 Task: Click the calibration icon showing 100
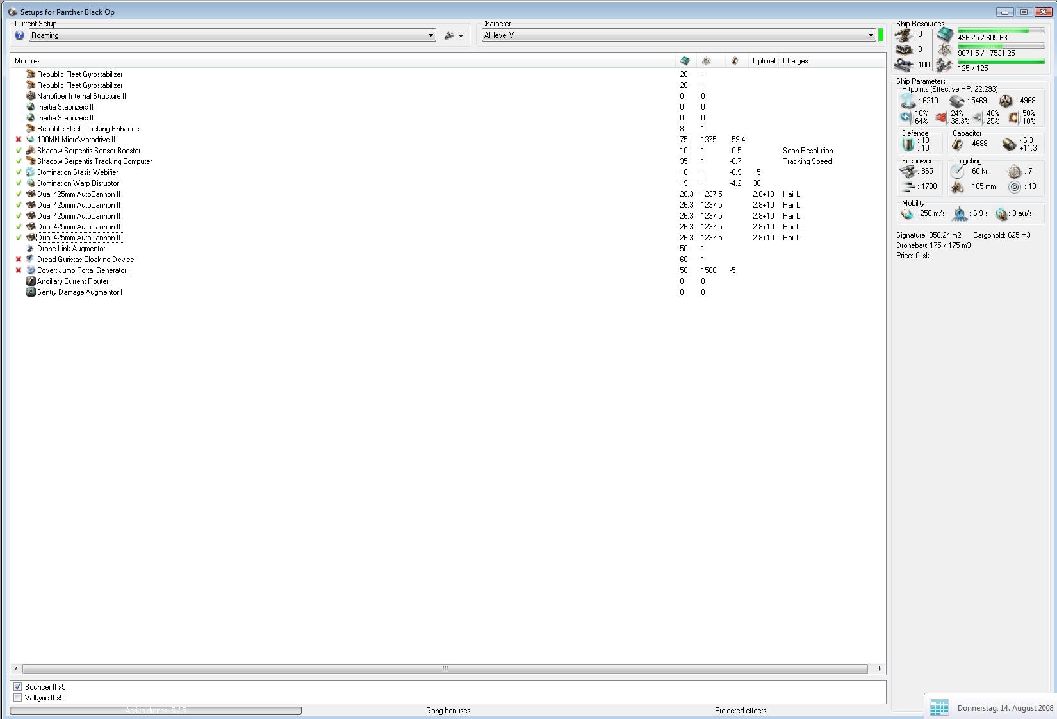coord(904,65)
